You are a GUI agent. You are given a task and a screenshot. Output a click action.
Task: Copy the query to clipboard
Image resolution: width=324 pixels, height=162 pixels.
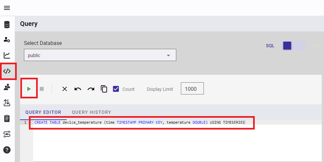tap(104, 89)
